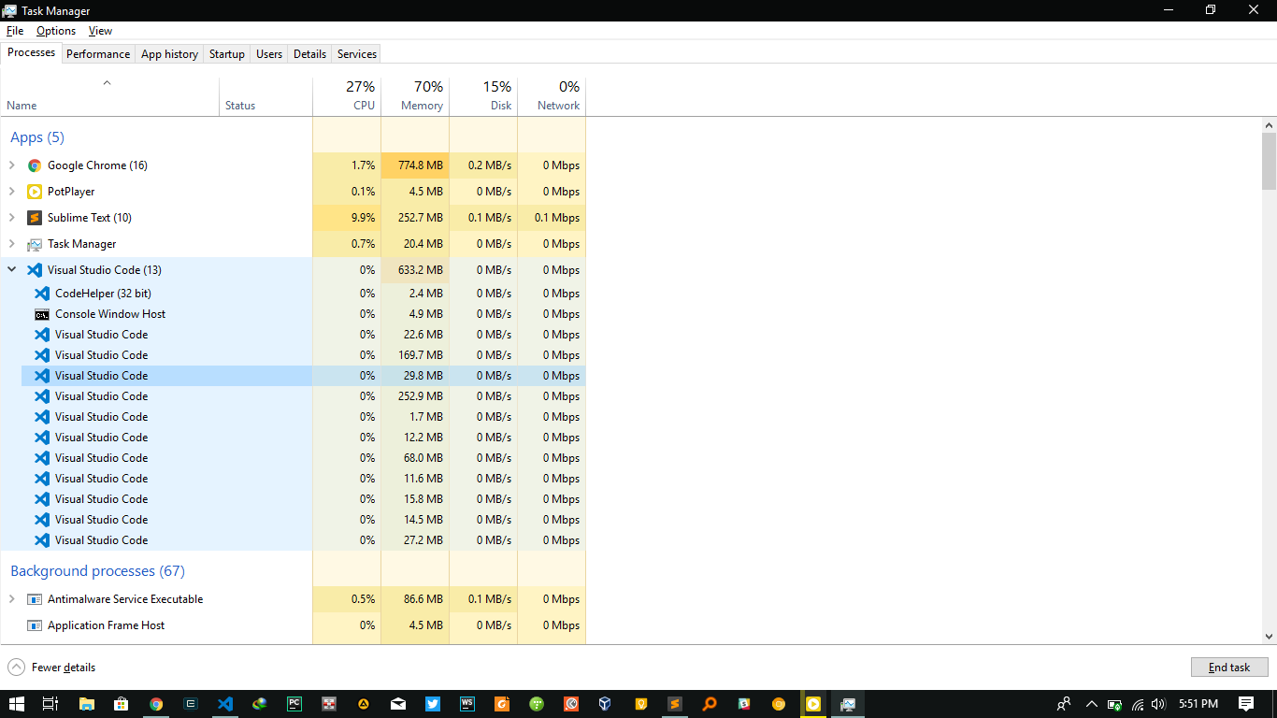Click the Application Frame Host icon
Screen dimensions: 1277x718
click(35, 625)
